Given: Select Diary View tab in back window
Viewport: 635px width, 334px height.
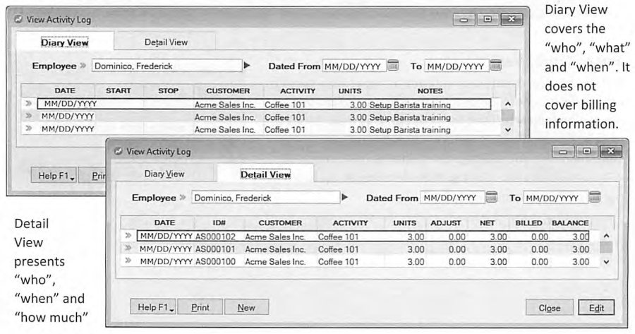Looking at the screenshot, I should (65, 42).
